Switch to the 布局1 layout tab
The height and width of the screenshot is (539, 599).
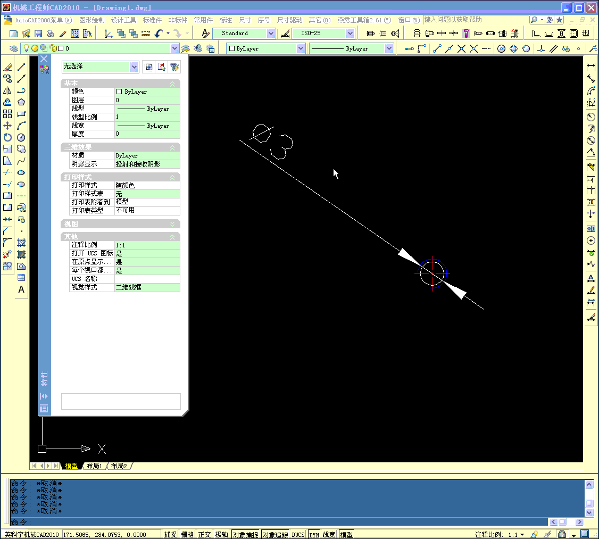(94, 466)
